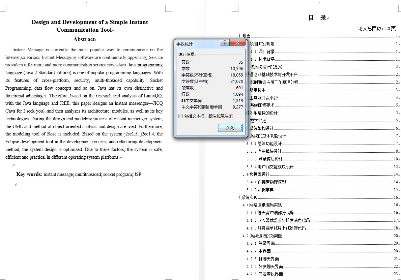401x280 pixels.
Task: Open 4.1.2 服务器端监听与转发消息代码 entry
Action: coord(322,220)
